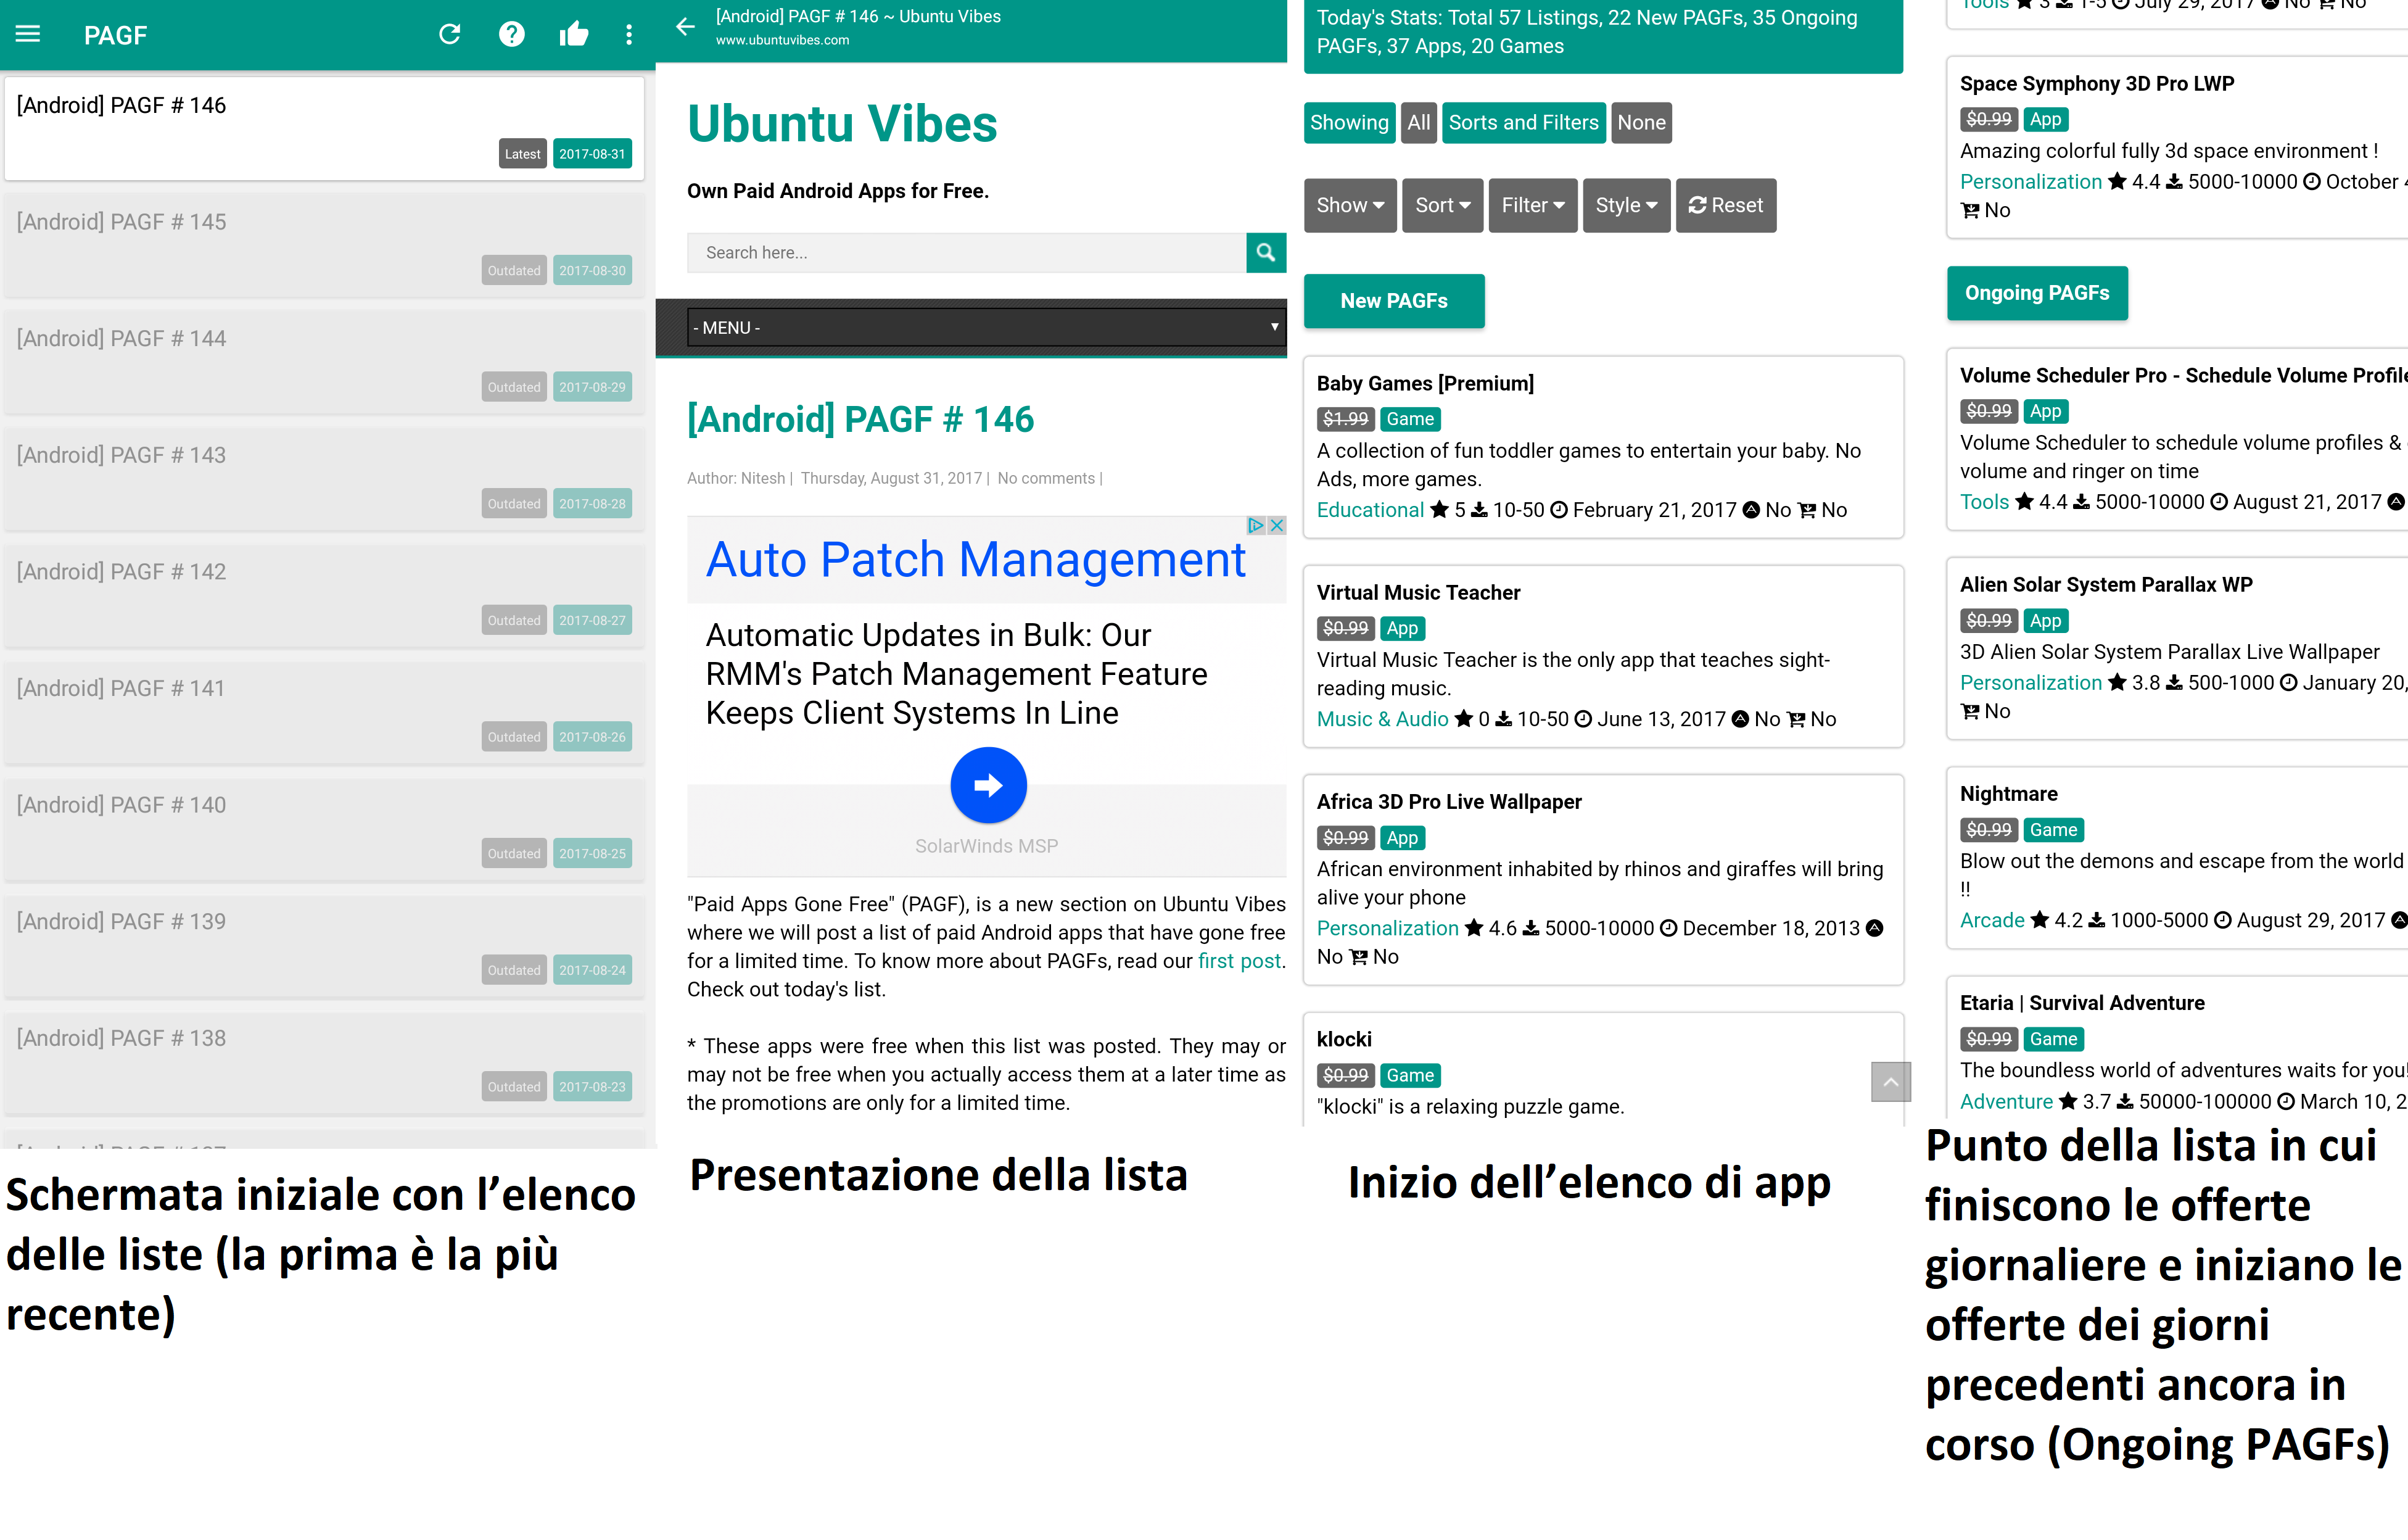2408x1540 pixels.
Task: Click the Reset button
Action: pyautogui.click(x=1726, y=205)
